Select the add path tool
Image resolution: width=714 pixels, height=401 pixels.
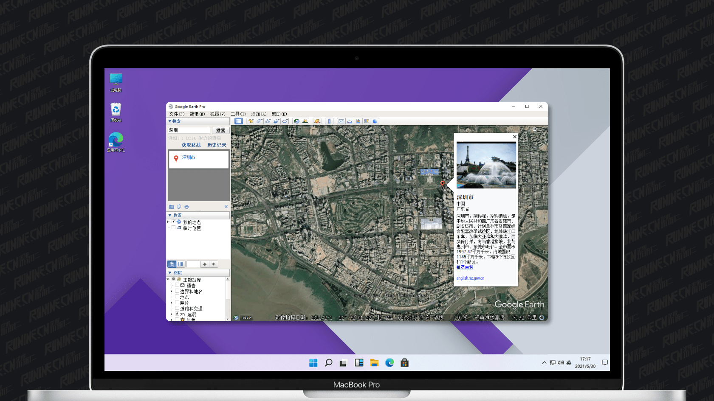268,121
